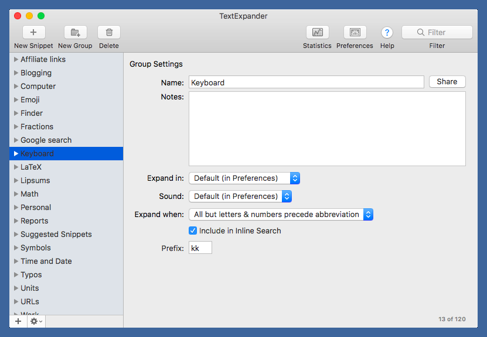
Task: Click the Delete trash icon
Action: (109, 33)
